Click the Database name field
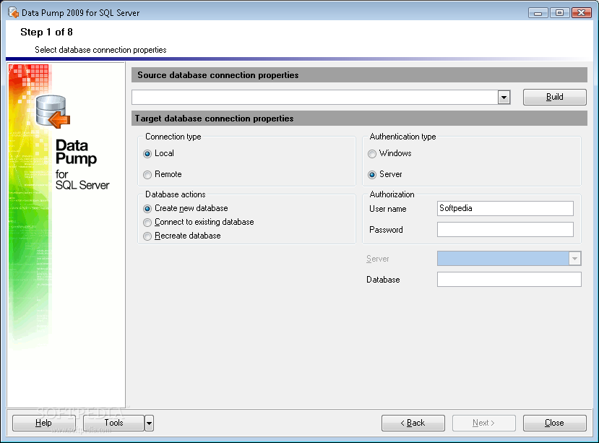Screen dimensions: 599x443 click(509, 280)
